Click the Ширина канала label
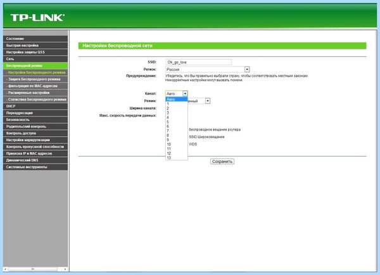The image size is (380, 275). point(142,108)
